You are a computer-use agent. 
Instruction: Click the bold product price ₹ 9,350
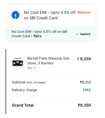[84, 59]
